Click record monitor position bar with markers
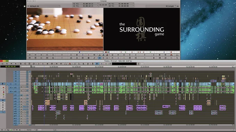The height and width of the screenshot is (132, 236). 142,52
